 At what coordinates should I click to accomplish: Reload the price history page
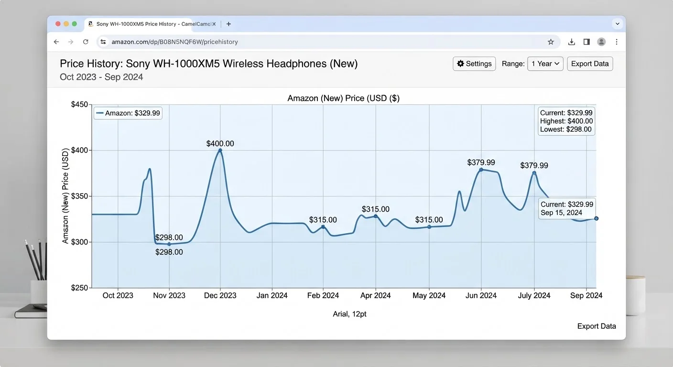[x=86, y=42]
